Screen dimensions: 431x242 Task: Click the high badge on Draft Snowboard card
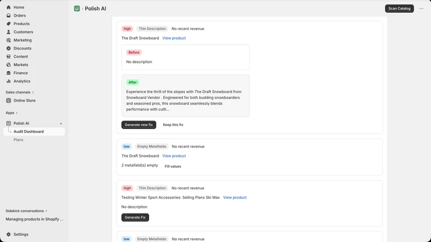(x=127, y=29)
